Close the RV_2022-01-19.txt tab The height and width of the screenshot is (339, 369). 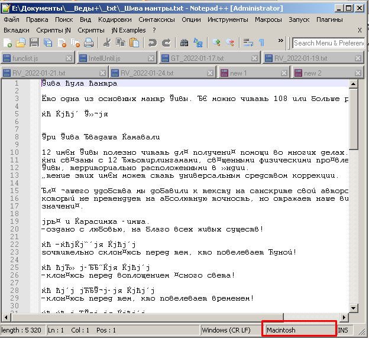[358, 58]
